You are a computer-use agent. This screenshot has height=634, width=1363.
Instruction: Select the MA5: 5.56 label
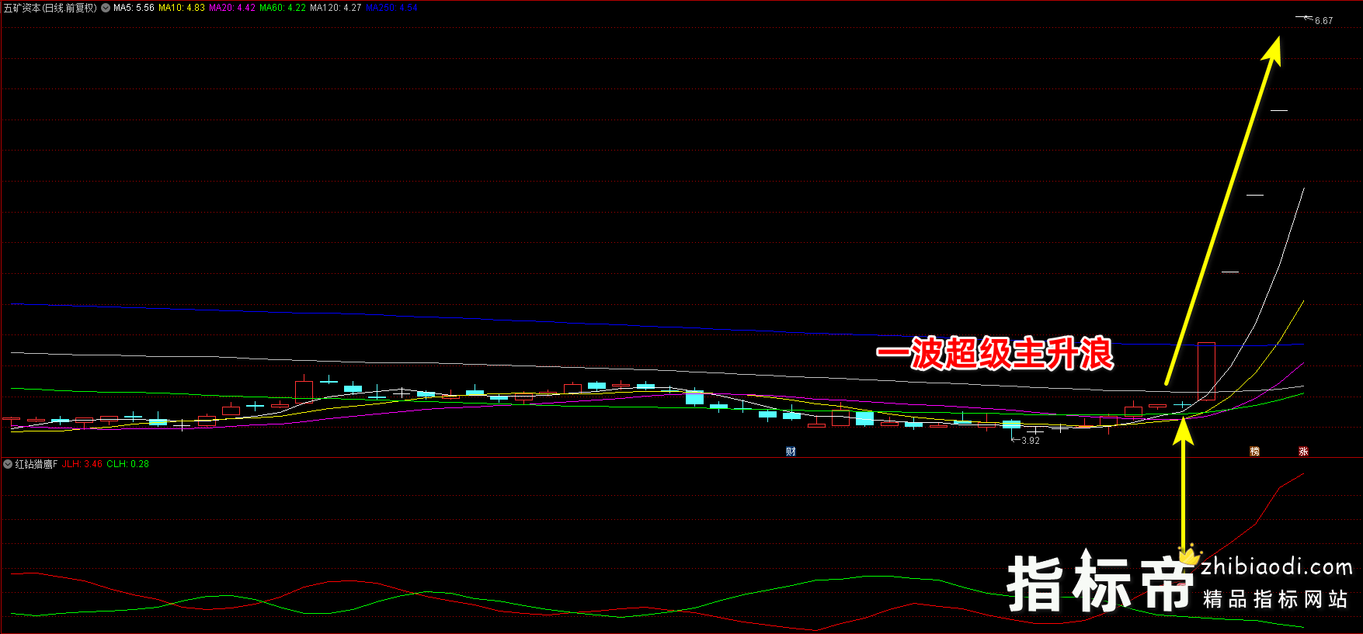134,8
